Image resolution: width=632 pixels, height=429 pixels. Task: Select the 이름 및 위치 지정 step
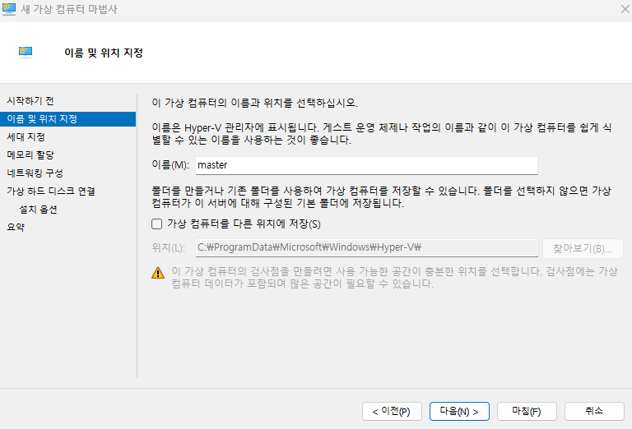tap(67, 119)
